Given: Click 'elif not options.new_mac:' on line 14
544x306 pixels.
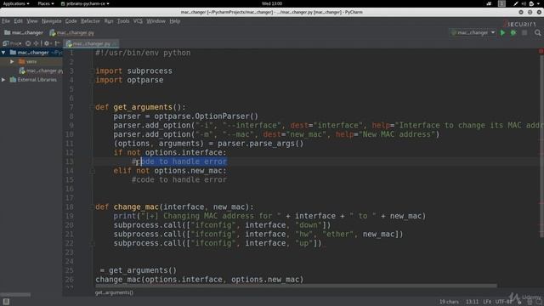Looking at the screenshot, I should point(170,171).
